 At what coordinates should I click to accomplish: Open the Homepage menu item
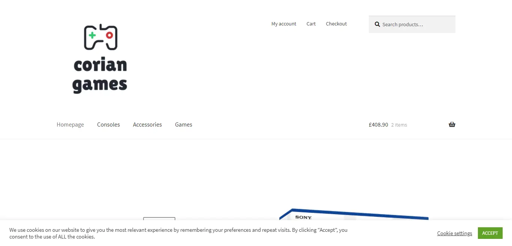pyautogui.click(x=70, y=125)
